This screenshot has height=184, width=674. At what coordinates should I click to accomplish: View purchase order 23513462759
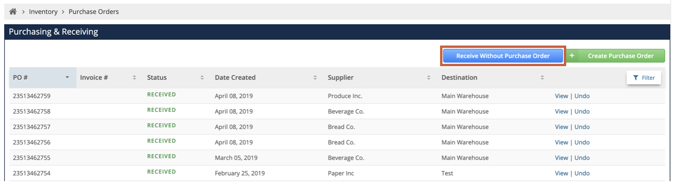tap(562, 96)
